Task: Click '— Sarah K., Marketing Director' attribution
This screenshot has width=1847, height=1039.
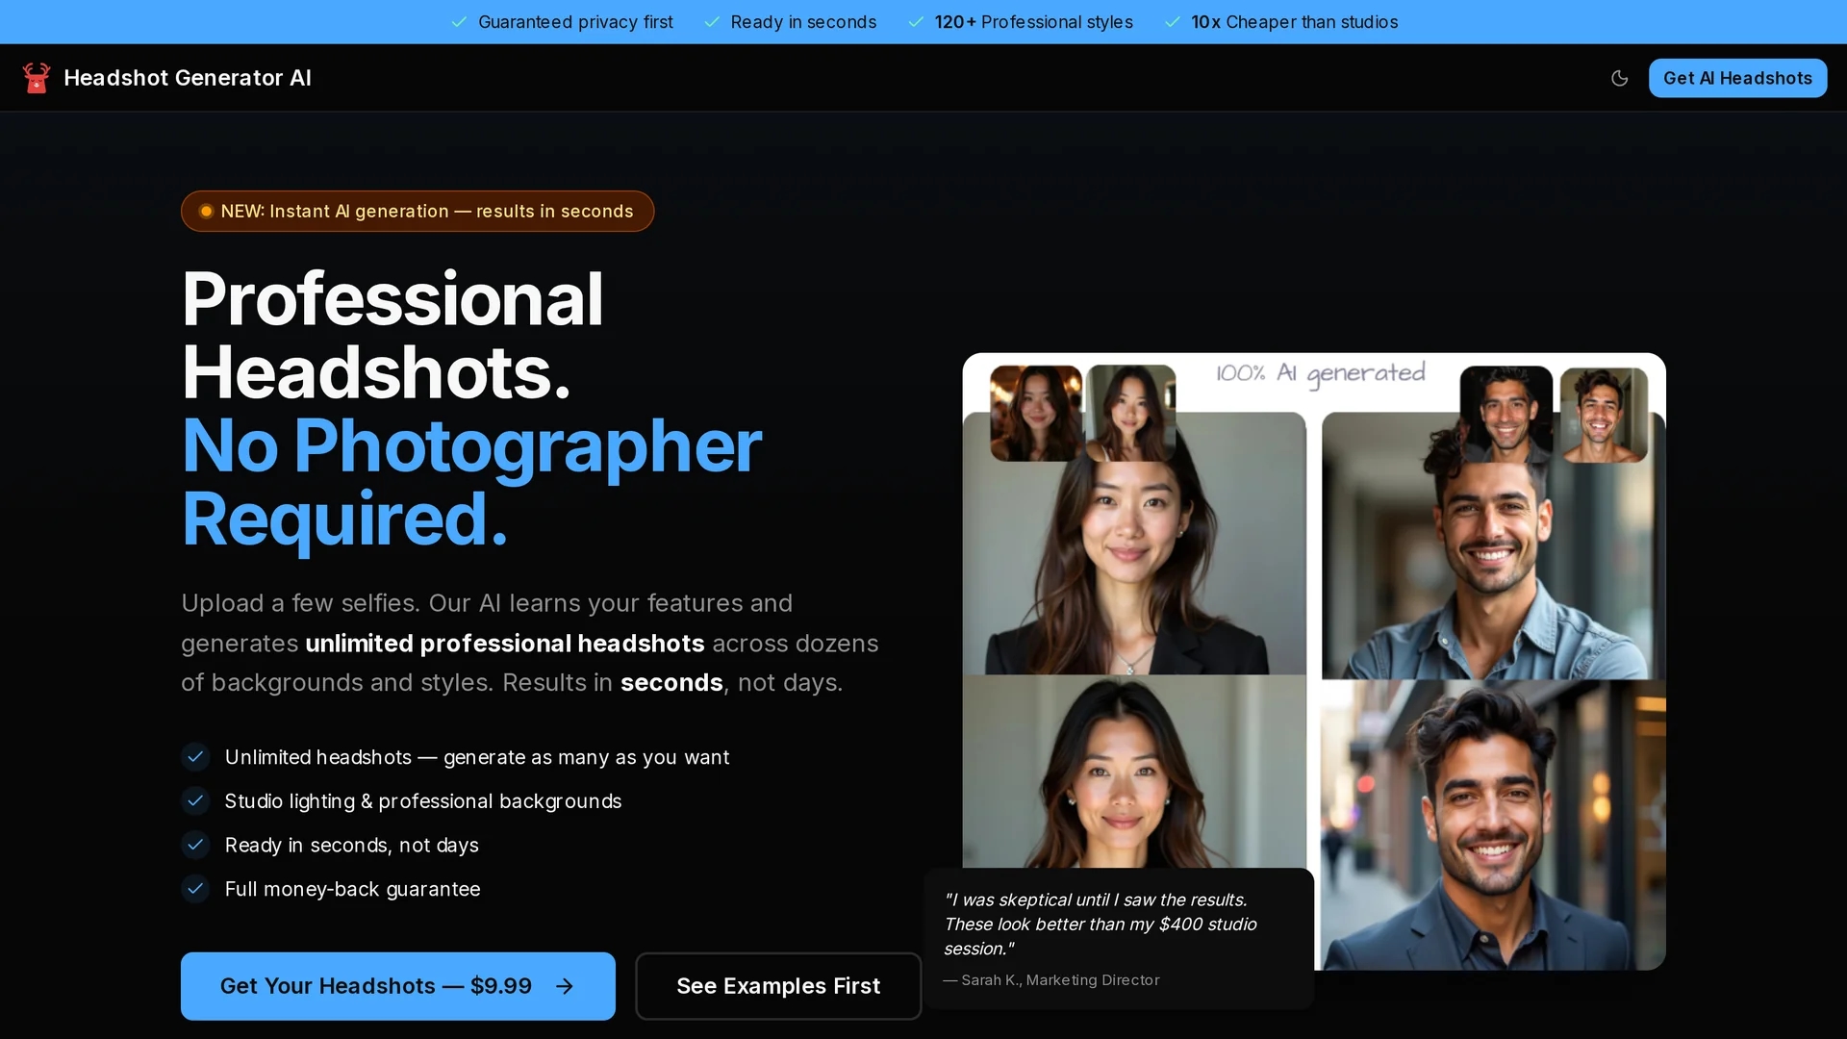Action: [1051, 980]
